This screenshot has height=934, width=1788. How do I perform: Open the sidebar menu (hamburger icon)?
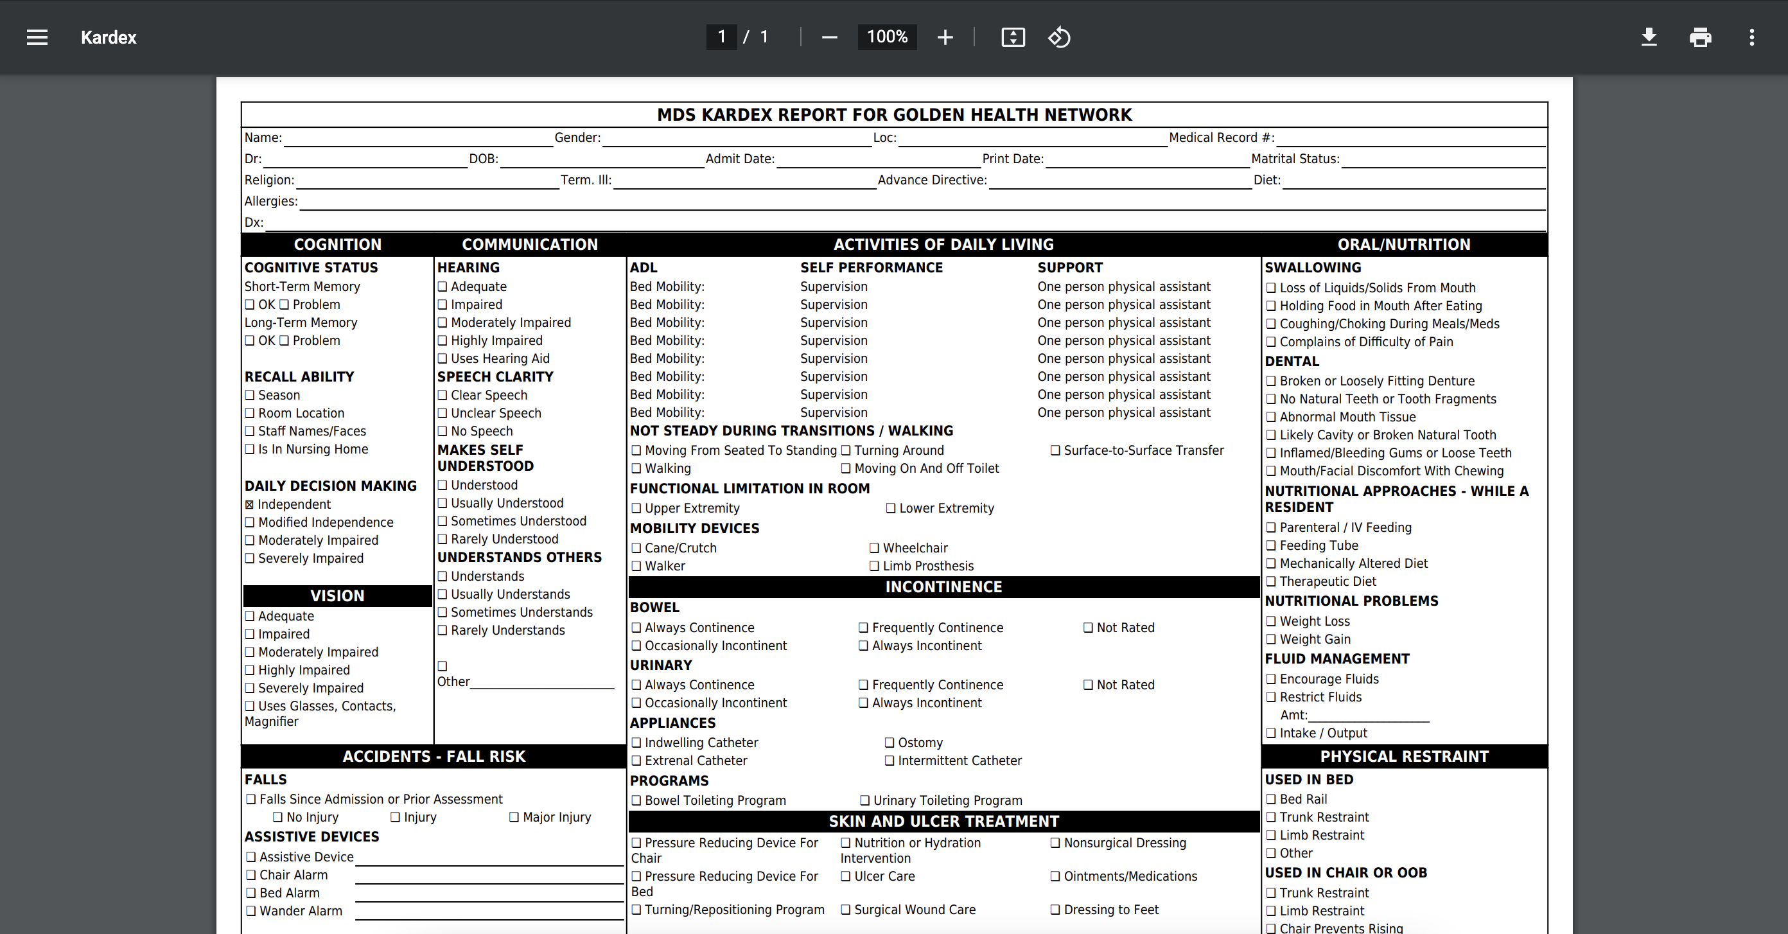click(37, 37)
